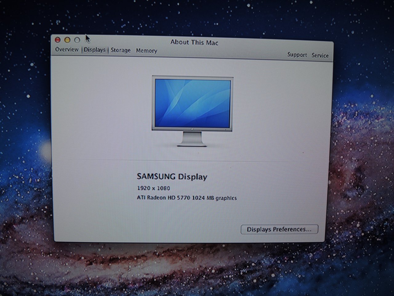
Task: Select the SAMSUNG Display heading text
Action: (x=172, y=177)
